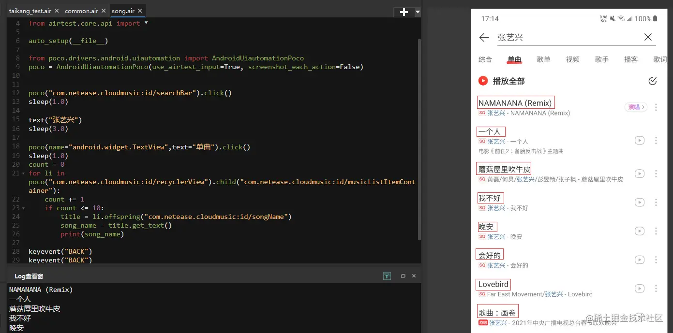673x333 pixels.
Task: Open the three-dot menu for Lovebird
Action: click(x=656, y=289)
